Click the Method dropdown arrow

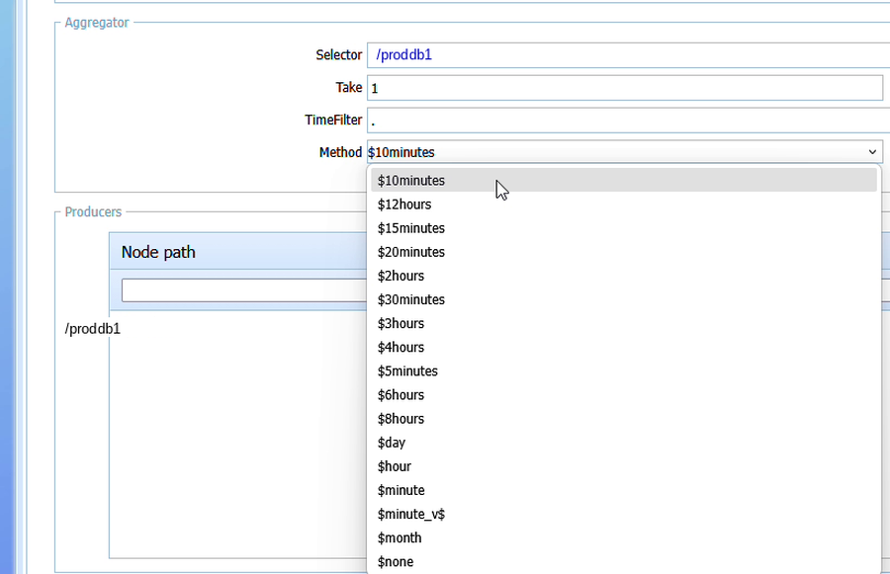872,152
